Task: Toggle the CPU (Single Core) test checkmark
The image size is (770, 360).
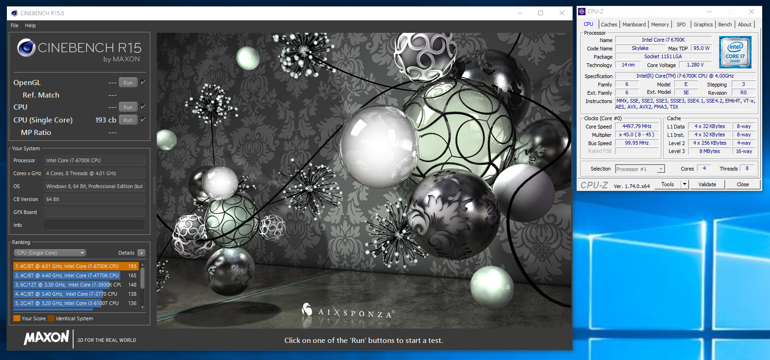Action: 143,120
